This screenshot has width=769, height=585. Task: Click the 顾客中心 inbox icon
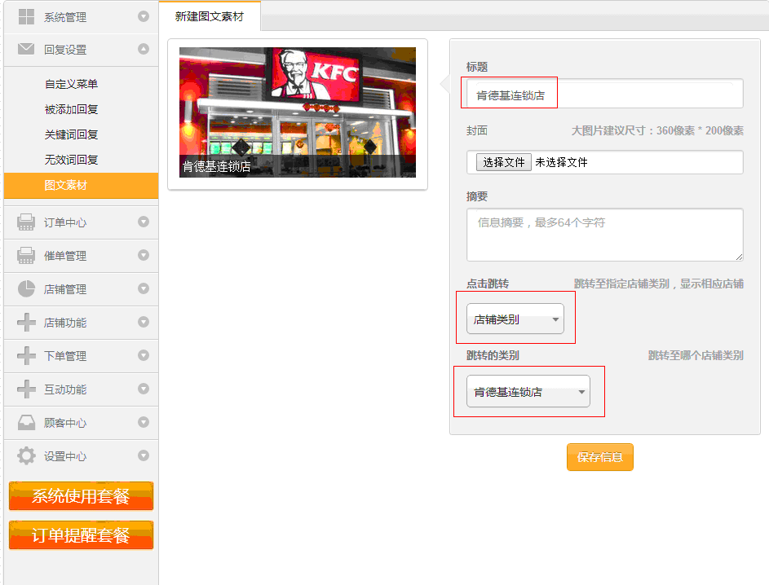tap(26, 422)
